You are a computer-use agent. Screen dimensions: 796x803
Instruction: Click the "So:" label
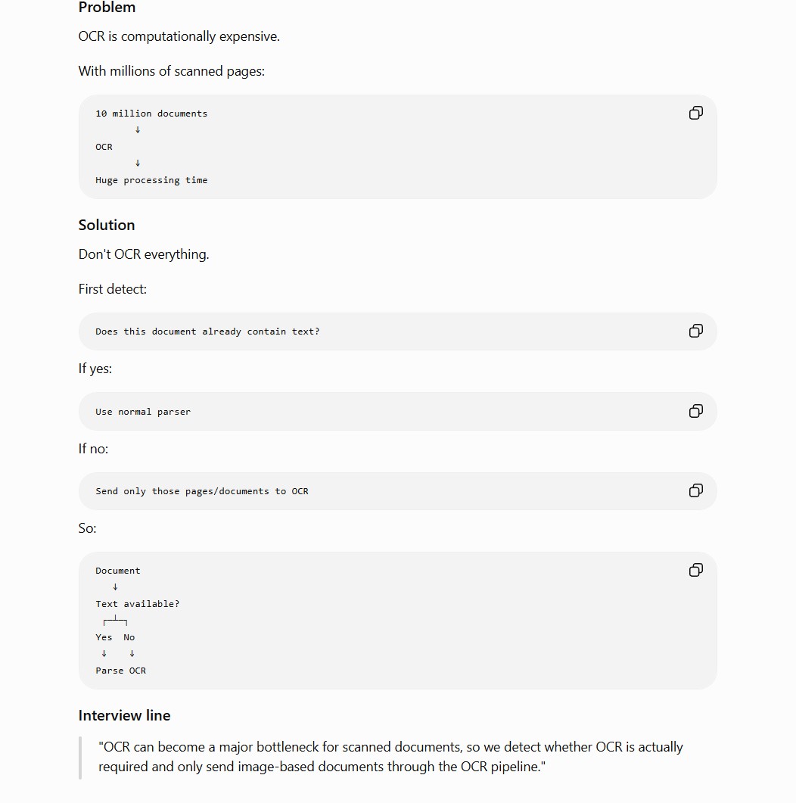coord(88,528)
